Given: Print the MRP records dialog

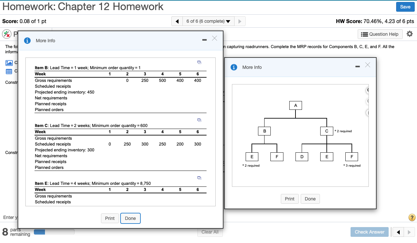Looking at the screenshot, I should [110, 218].
